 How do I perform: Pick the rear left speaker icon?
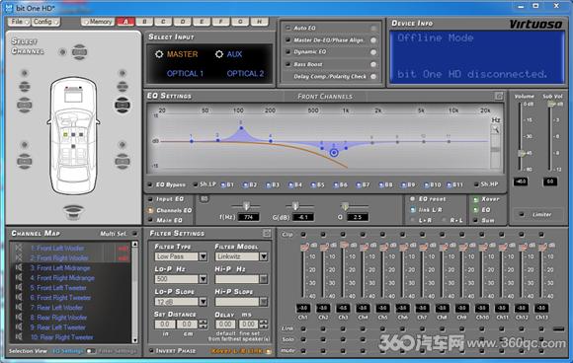click(25, 161)
